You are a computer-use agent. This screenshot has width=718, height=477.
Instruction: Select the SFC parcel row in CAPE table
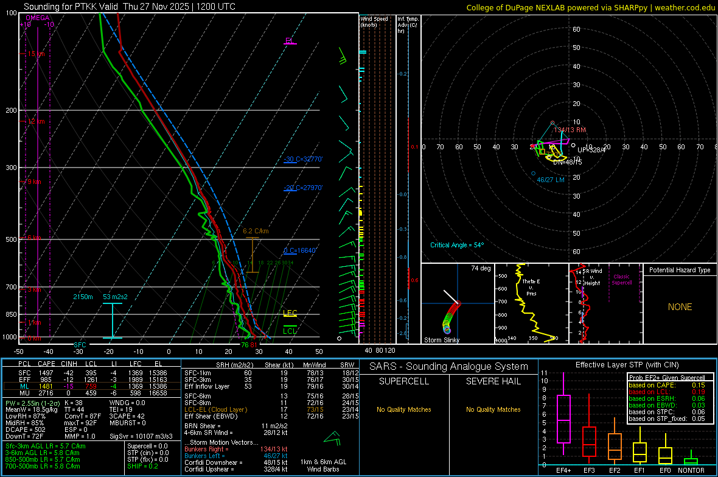(x=92, y=373)
